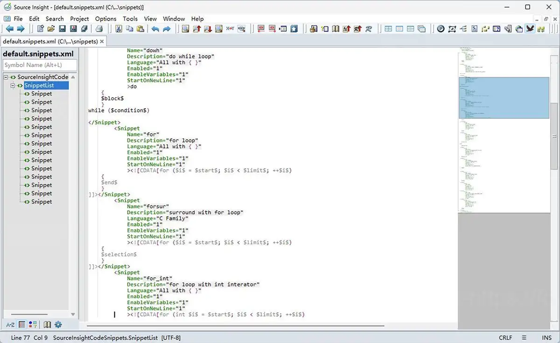Open the Project window P icon
Viewport: 560px width, 343px height.
tap(441, 29)
